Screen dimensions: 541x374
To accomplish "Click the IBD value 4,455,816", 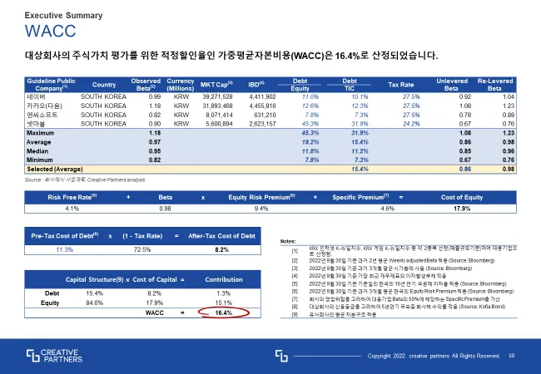I will tap(262, 106).
